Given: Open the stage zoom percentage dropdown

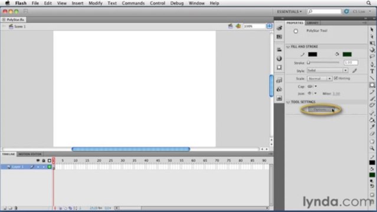Looking at the screenshot, I should 269,26.
